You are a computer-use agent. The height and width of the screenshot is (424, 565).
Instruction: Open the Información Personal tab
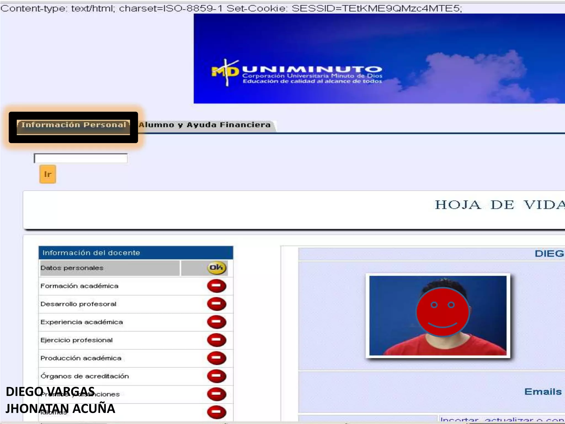[73, 125]
